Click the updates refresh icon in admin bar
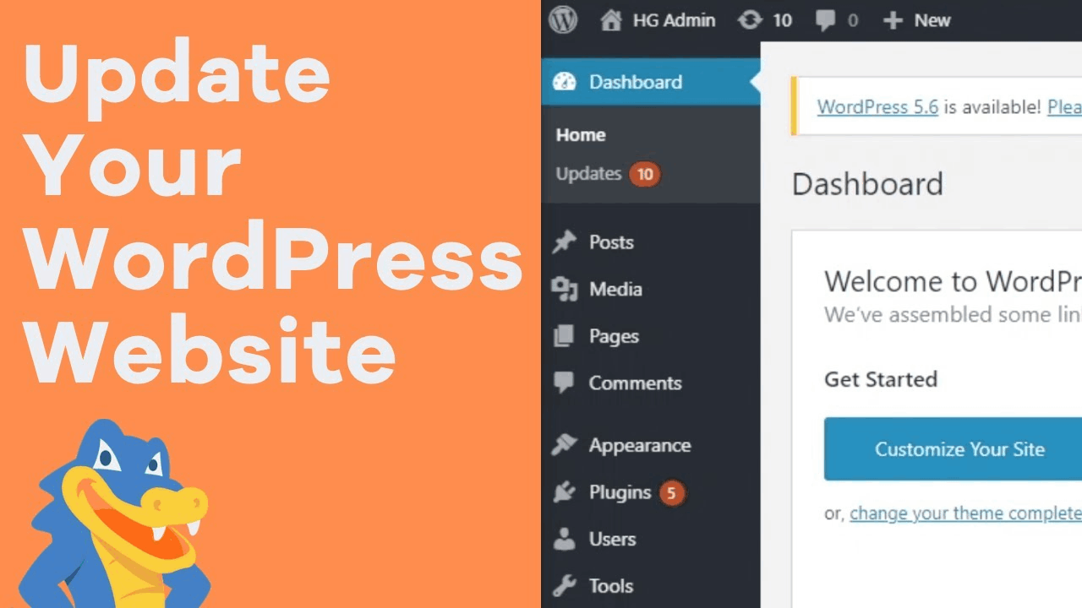Screen dimensions: 1082x608 click(750, 20)
